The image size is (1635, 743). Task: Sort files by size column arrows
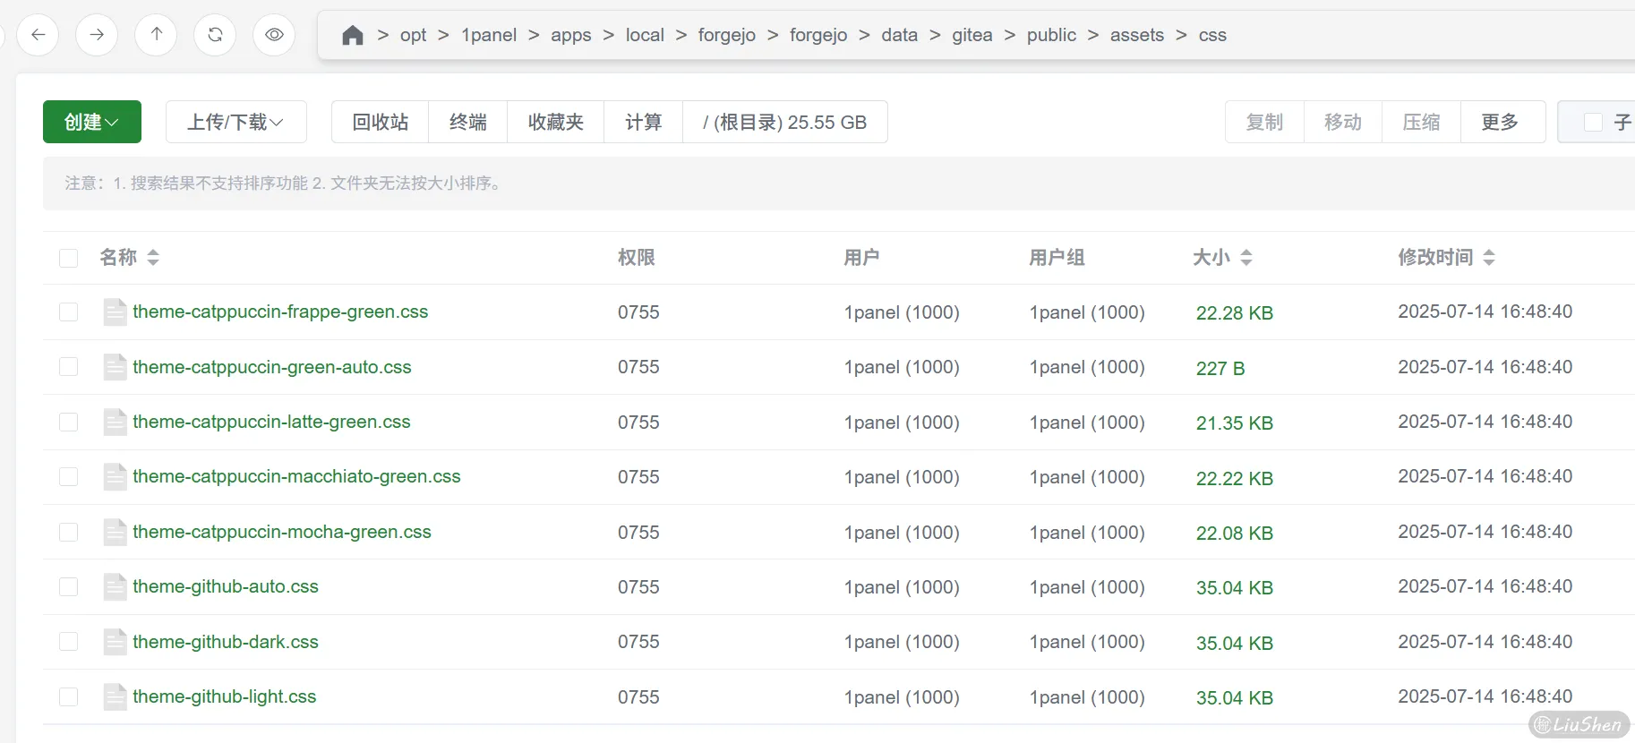coord(1246,258)
